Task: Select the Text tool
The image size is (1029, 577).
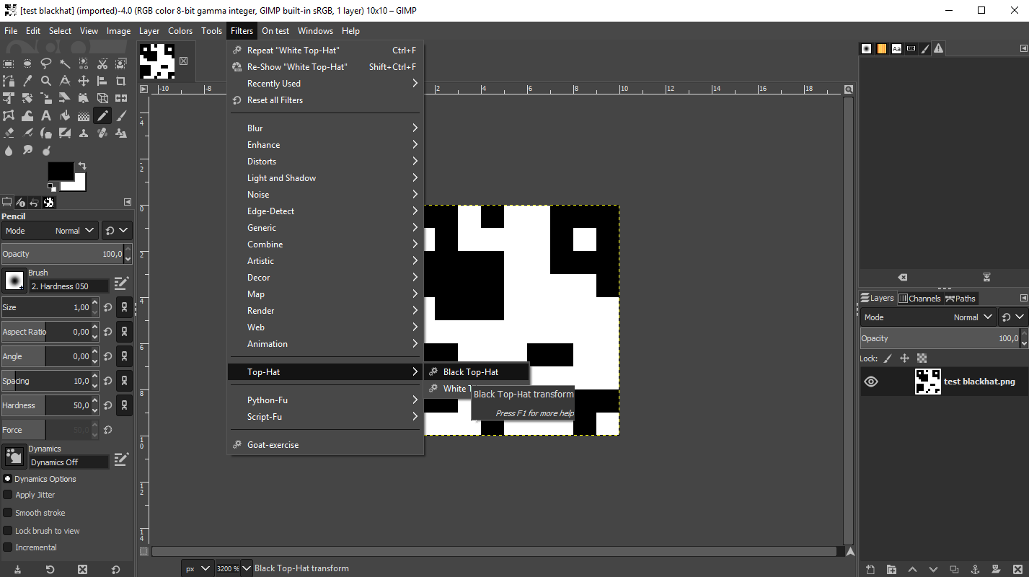Action: (x=46, y=115)
